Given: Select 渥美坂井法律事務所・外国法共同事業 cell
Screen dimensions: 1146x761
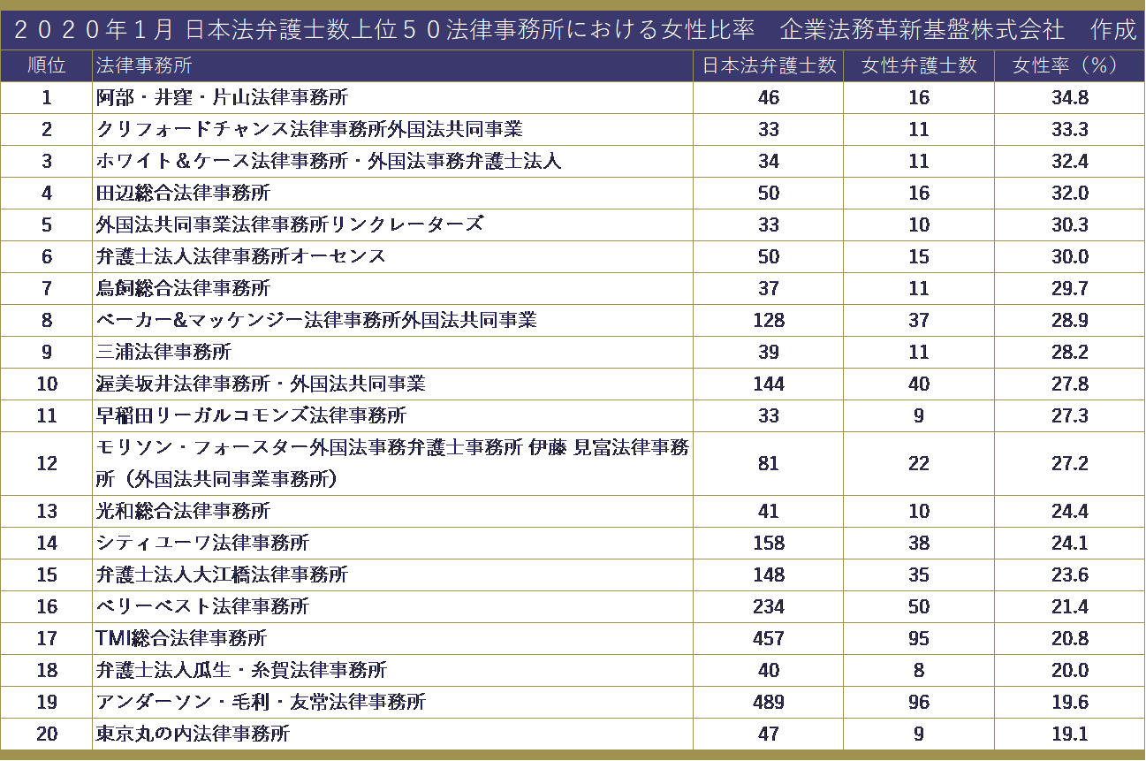Looking at the screenshot, I should point(392,384).
